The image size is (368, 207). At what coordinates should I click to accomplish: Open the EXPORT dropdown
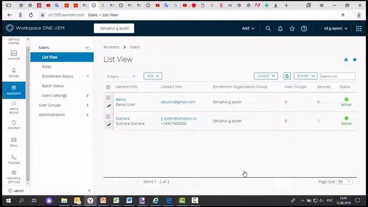pos(305,76)
